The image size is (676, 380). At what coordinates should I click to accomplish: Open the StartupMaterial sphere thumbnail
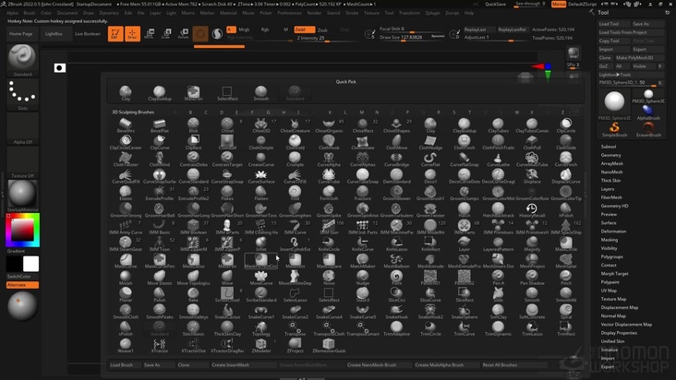click(x=22, y=193)
